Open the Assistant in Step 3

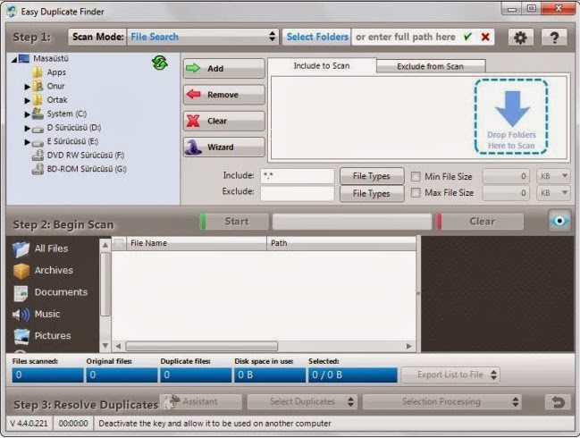pos(201,401)
